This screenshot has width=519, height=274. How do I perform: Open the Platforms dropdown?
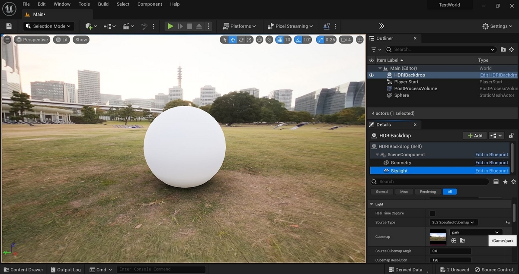click(239, 26)
